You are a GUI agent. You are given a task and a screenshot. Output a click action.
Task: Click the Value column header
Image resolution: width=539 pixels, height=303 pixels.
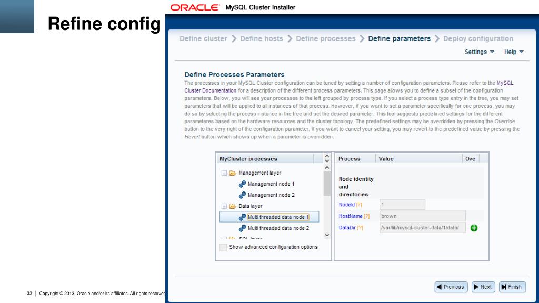418,159
